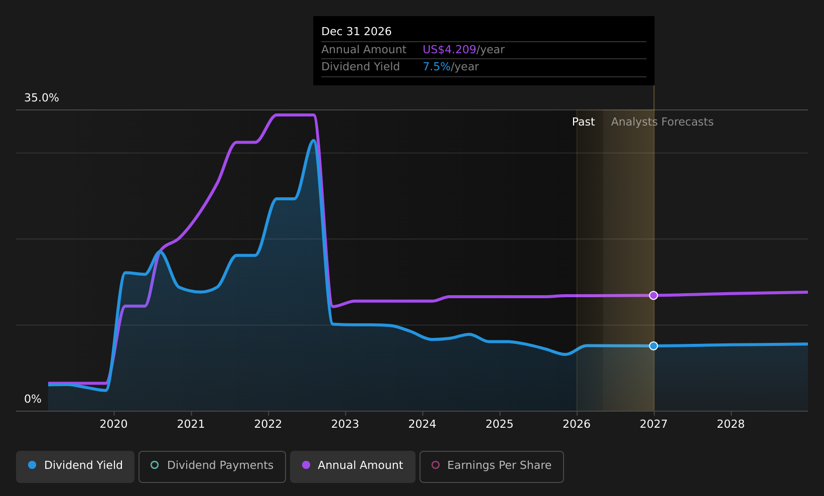Click the 2025 x-axis label
824x496 pixels.
[x=500, y=424]
